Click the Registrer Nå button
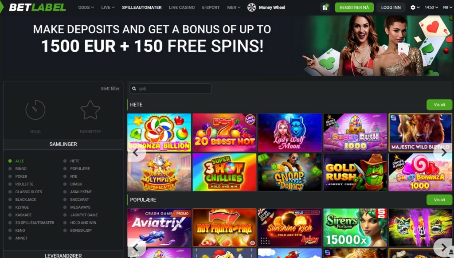The image size is (454, 258). 354,7
